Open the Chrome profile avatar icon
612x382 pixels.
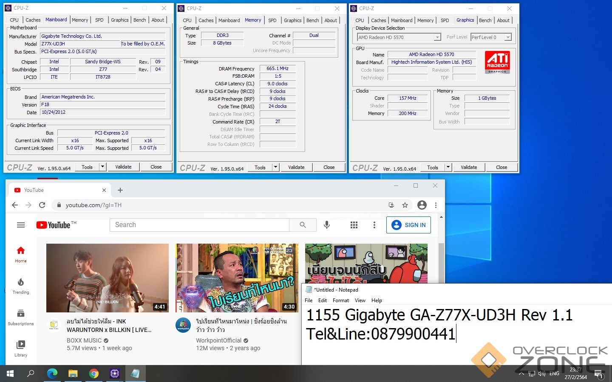click(x=422, y=205)
